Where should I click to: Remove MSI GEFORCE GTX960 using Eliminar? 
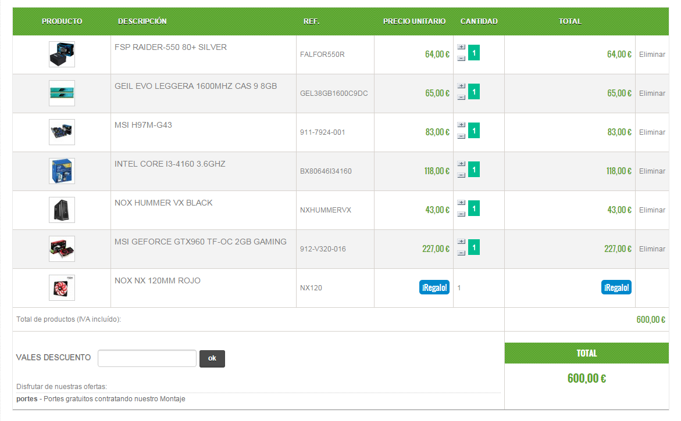point(652,249)
